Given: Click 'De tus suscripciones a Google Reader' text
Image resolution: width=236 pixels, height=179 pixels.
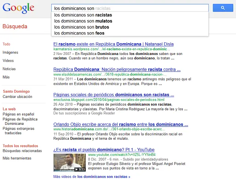Looking at the screenshot, I should click(84, 113).
